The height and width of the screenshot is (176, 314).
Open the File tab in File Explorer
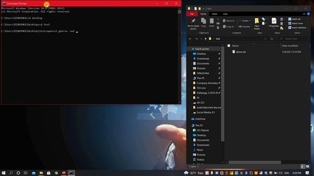tap(192, 14)
